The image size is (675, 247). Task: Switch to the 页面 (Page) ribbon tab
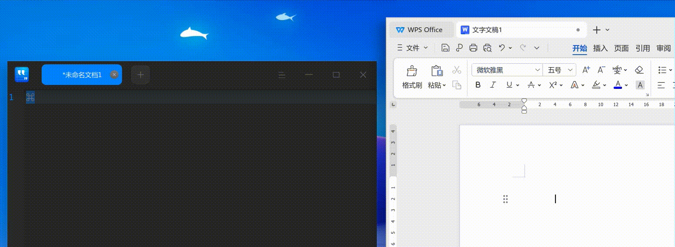622,48
